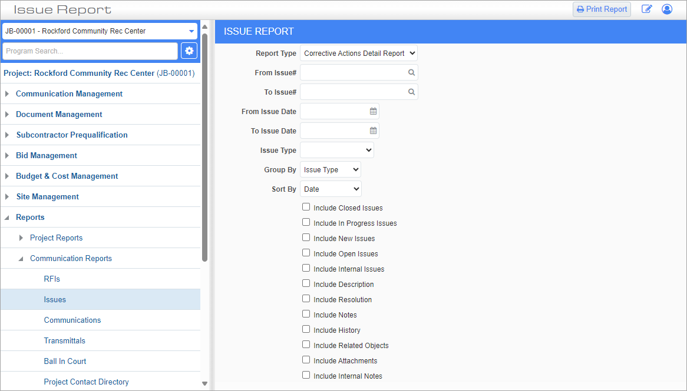This screenshot has height=391, width=687.
Task: Open the Report Type dropdown
Action: pyautogui.click(x=358, y=53)
